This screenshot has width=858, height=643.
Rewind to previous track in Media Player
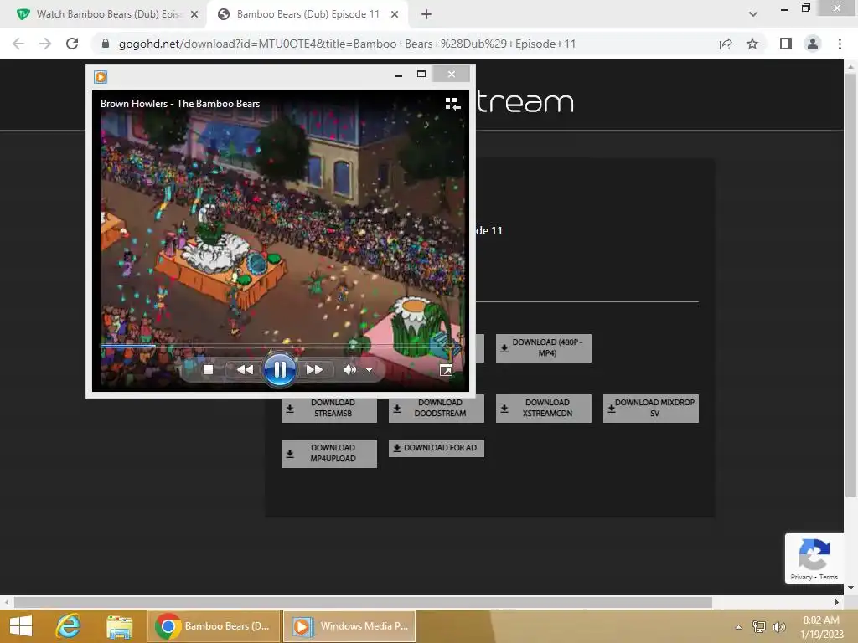click(245, 369)
